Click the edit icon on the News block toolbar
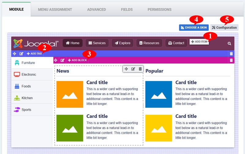The image size is (245, 154). 133,69
